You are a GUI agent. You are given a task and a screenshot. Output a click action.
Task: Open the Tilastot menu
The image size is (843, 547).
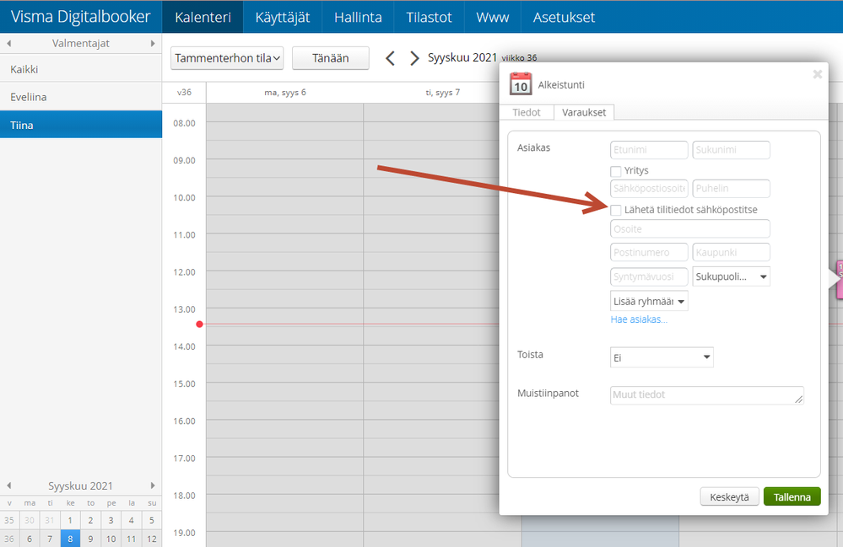tap(429, 17)
